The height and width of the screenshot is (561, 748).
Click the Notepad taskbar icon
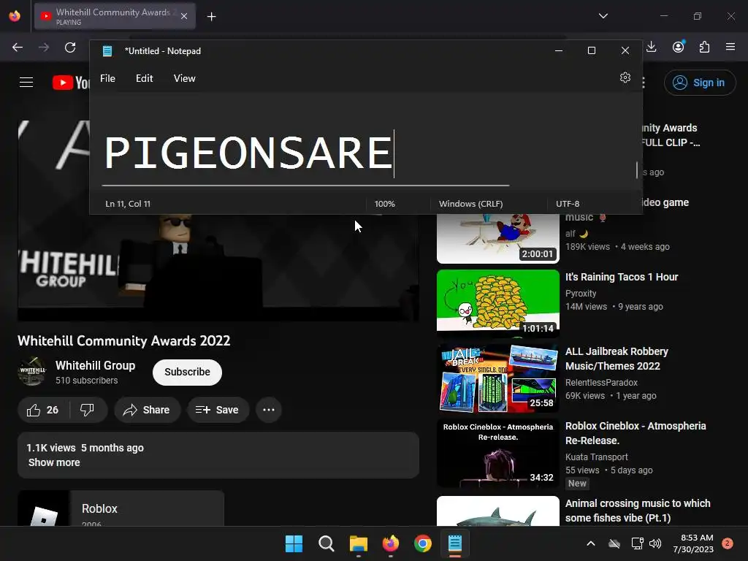coord(454,543)
